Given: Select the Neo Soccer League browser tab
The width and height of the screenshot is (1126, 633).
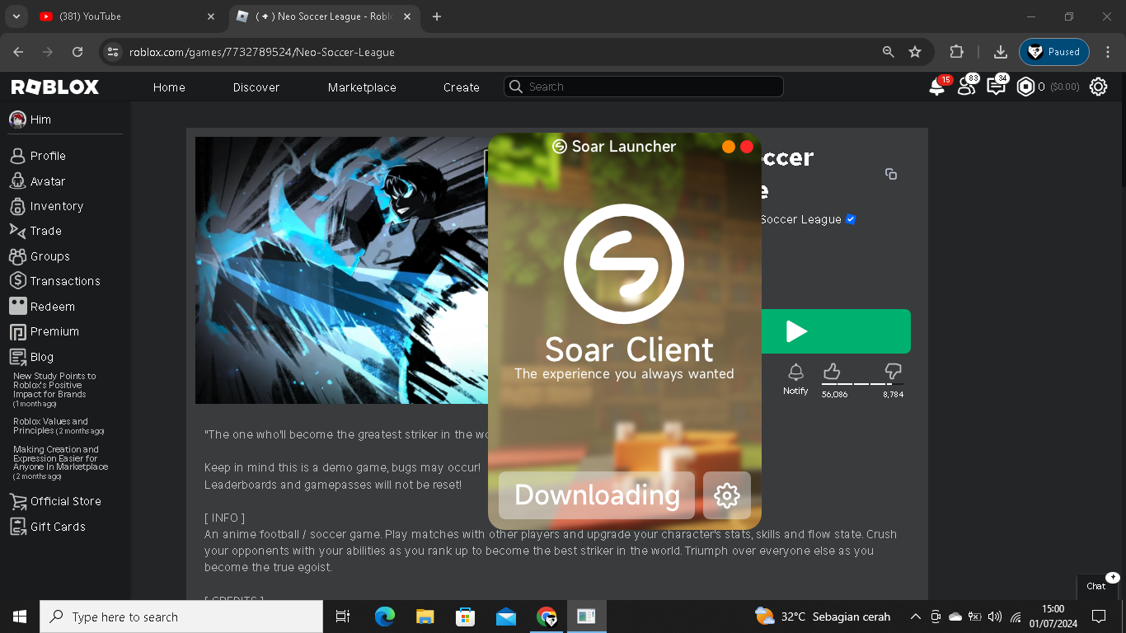Looking at the screenshot, I should (326, 16).
